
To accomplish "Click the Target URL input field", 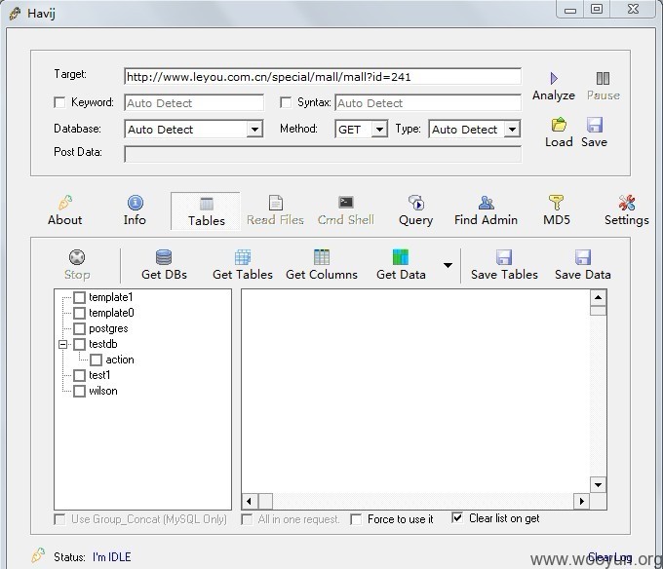I will pos(323,77).
